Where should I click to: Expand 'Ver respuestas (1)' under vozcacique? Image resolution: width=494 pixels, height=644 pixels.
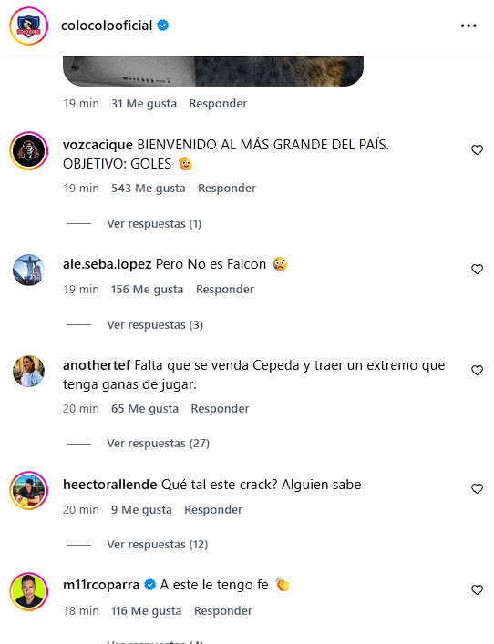pyautogui.click(x=154, y=224)
